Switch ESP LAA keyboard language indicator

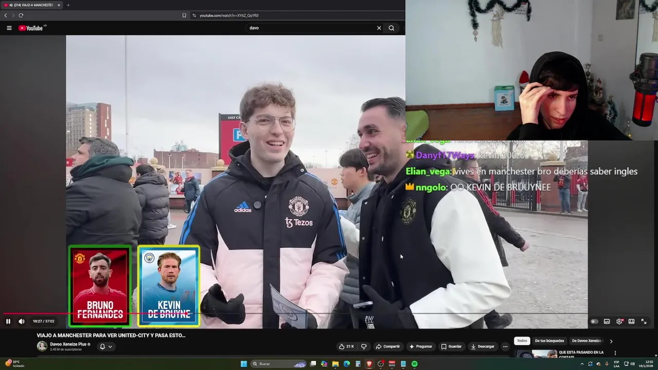(616, 364)
